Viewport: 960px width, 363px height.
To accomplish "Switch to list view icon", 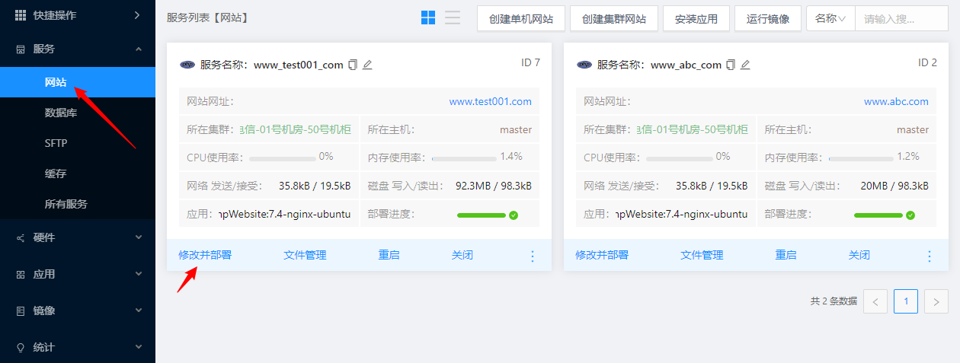I will 453,18.
